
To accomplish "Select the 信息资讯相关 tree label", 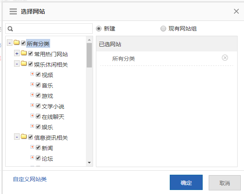I will point(51,138).
